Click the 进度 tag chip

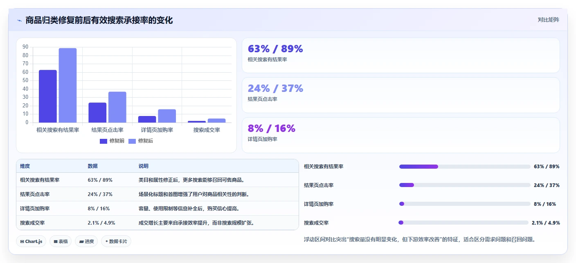(x=86, y=241)
